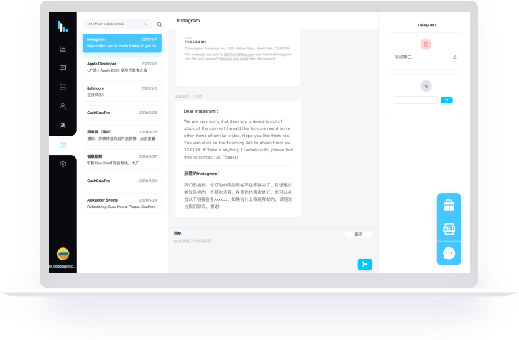
Task: Submit the tag with the arrow button
Action: 446,100
